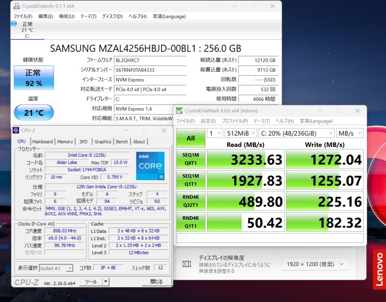Open テーマ(T) menu in CrystalDiskMark
Image resolution: width=386 pixels, height=302 pixels.
coord(262,121)
